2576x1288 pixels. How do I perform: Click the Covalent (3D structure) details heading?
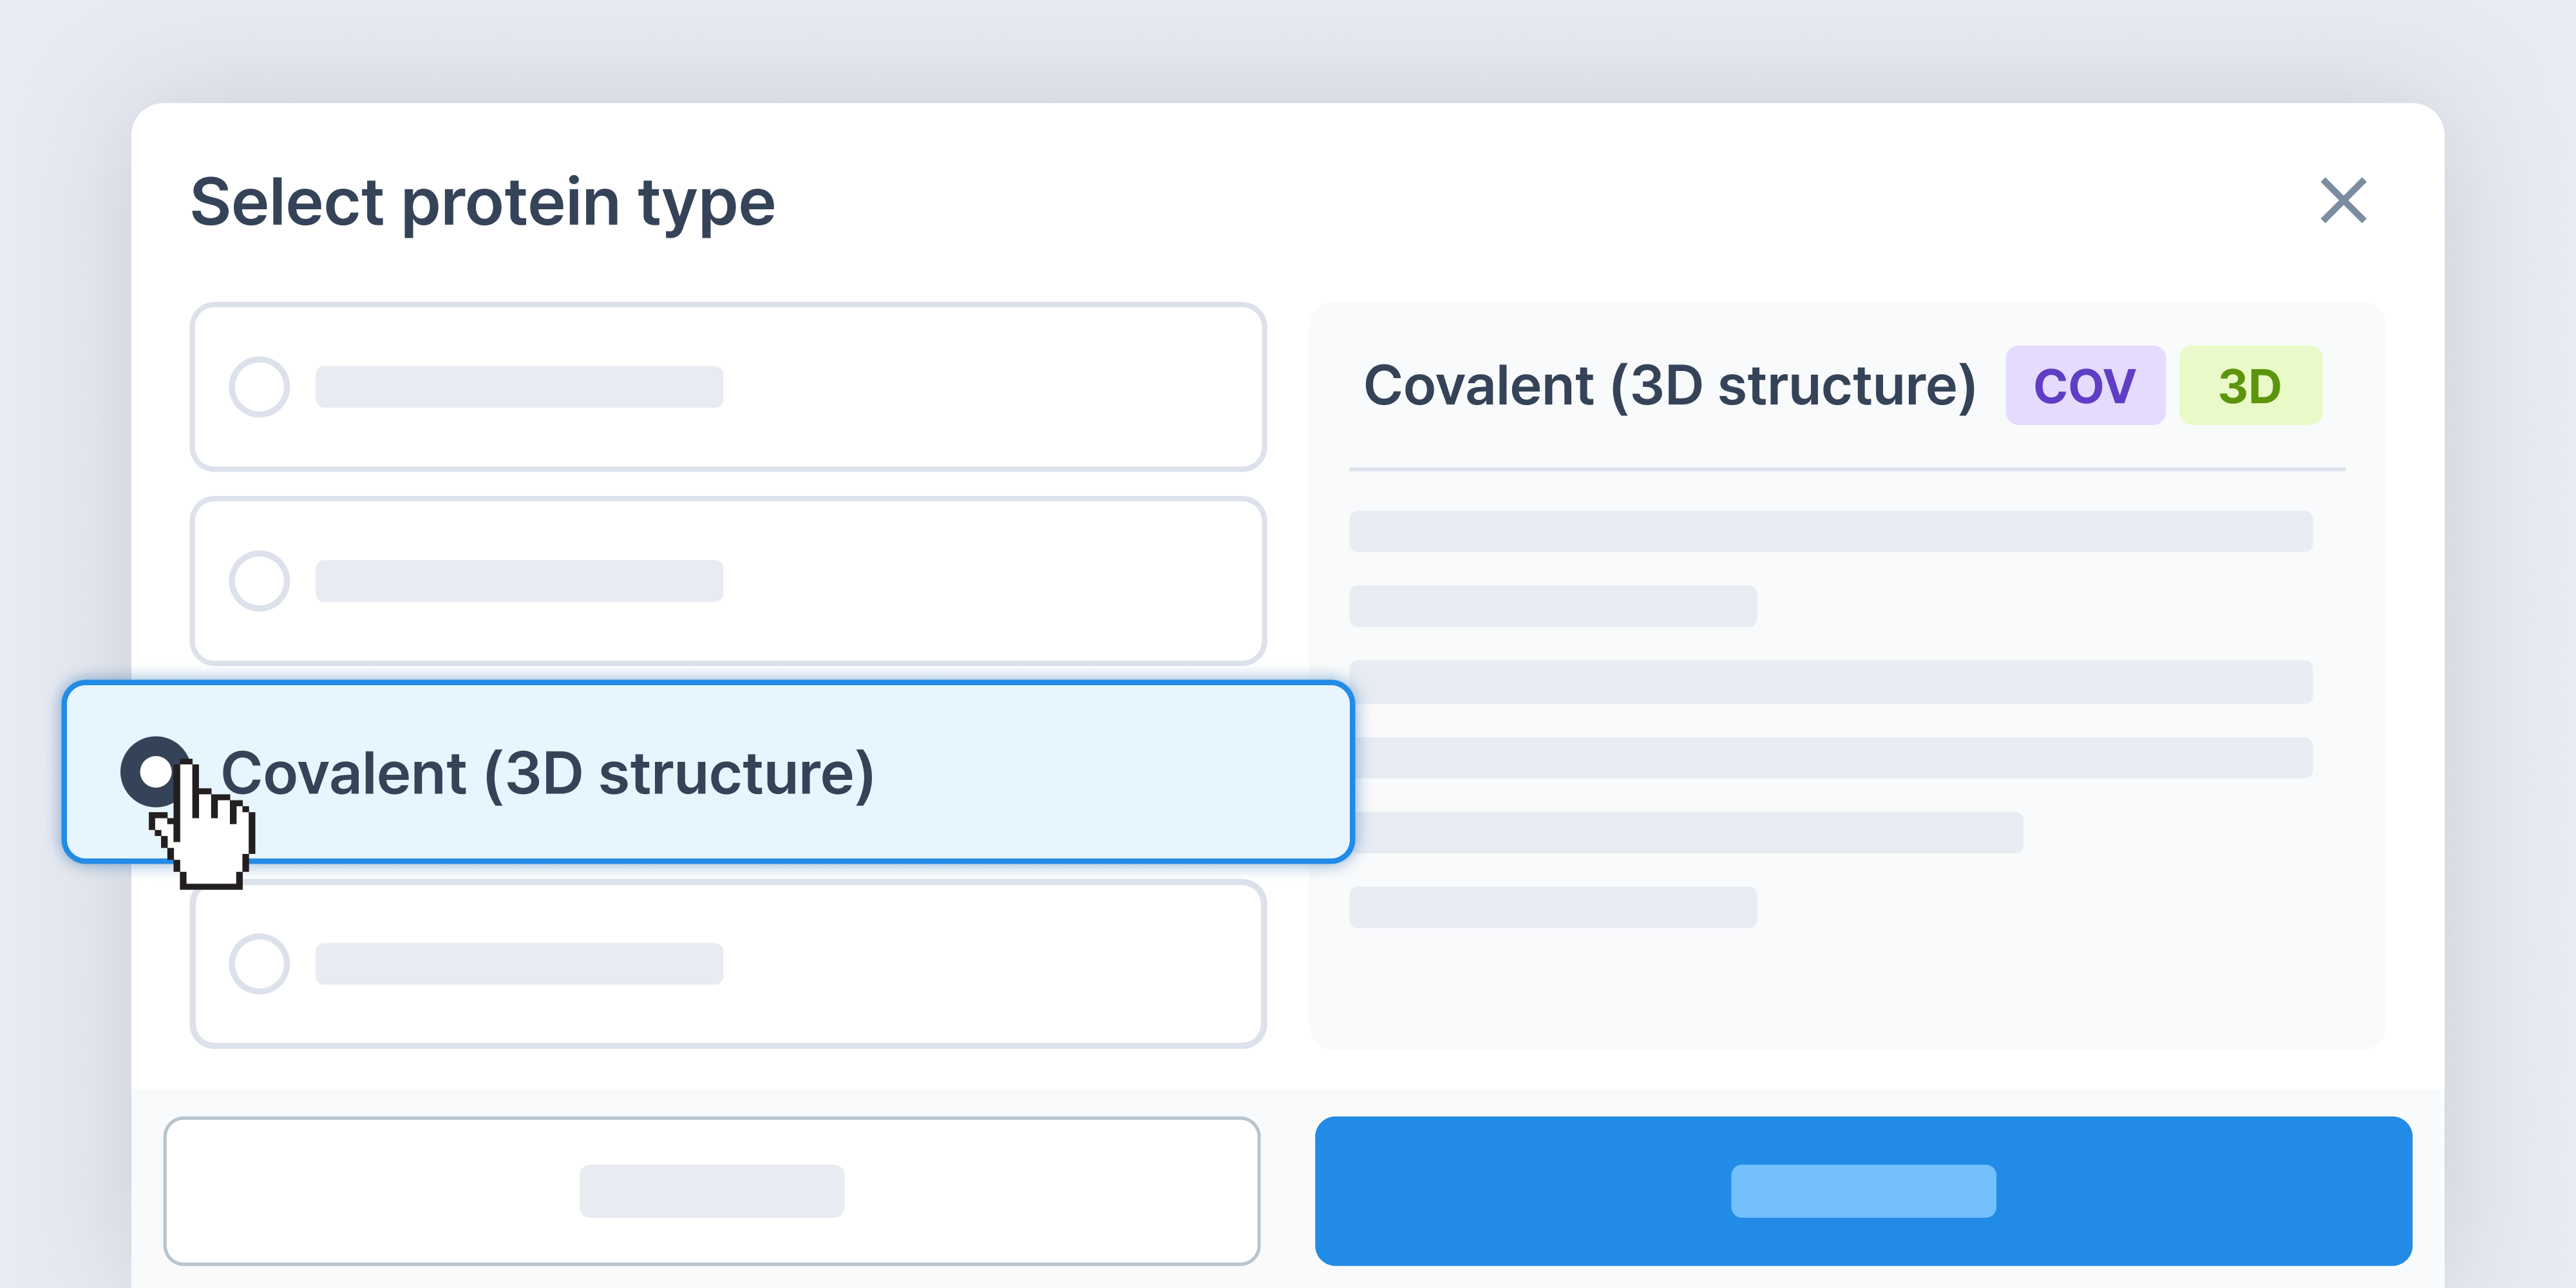pyautogui.click(x=1669, y=386)
